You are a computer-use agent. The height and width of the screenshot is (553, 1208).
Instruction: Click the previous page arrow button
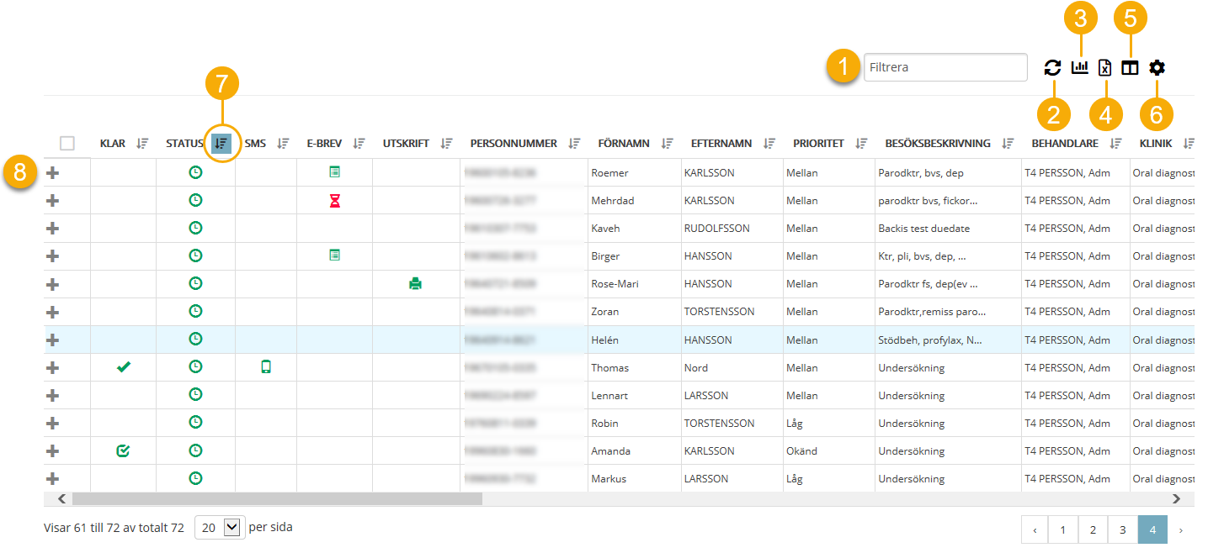tap(1035, 530)
